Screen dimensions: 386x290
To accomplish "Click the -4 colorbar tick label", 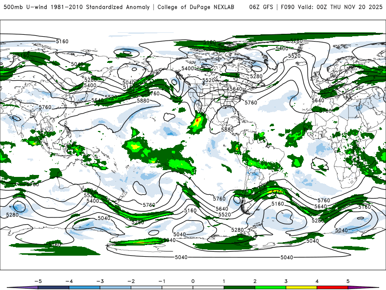I will click(x=69, y=281).
